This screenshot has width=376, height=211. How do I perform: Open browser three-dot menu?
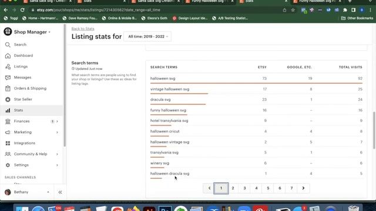[x=370, y=10]
